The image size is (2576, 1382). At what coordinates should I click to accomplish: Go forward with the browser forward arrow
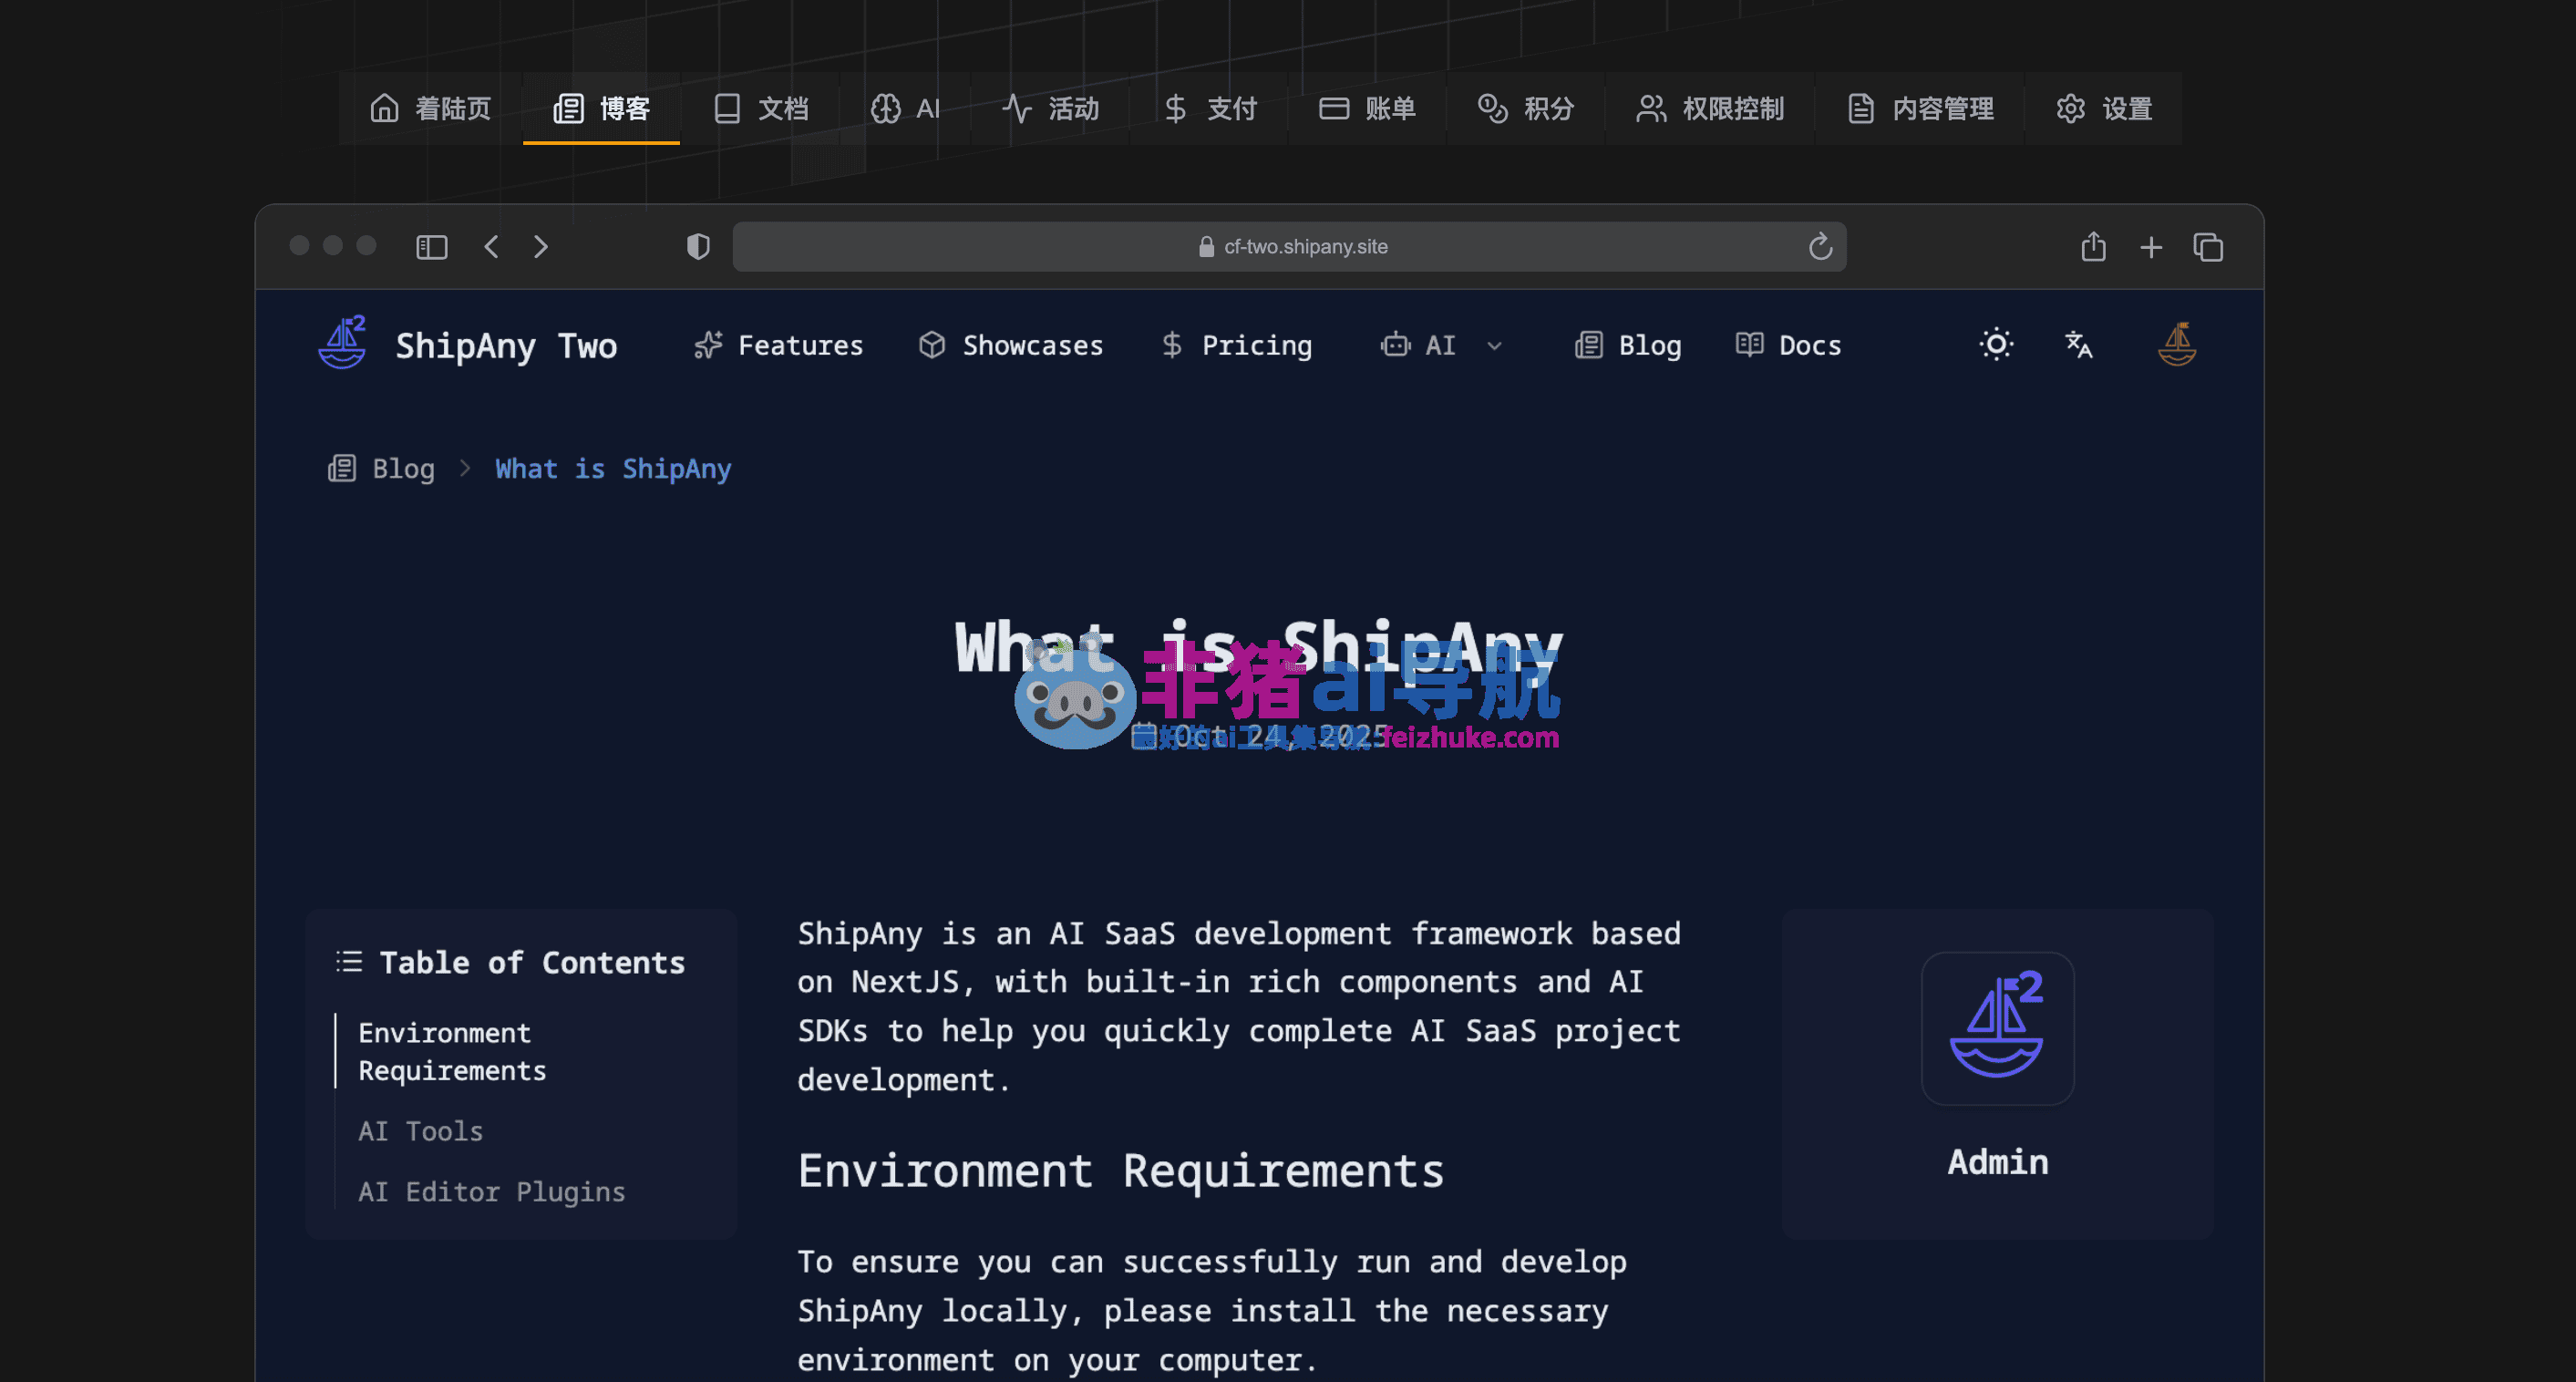[541, 247]
